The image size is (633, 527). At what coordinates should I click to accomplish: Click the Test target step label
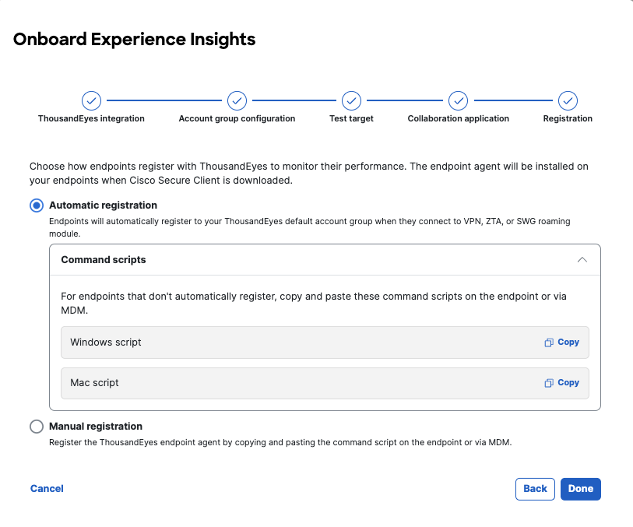351,119
